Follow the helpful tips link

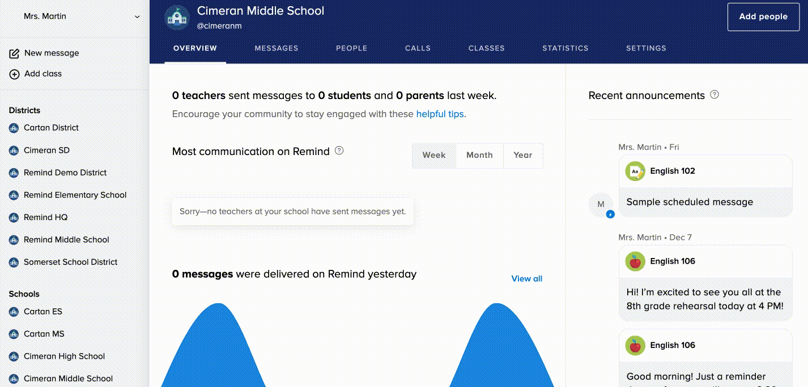tap(440, 114)
